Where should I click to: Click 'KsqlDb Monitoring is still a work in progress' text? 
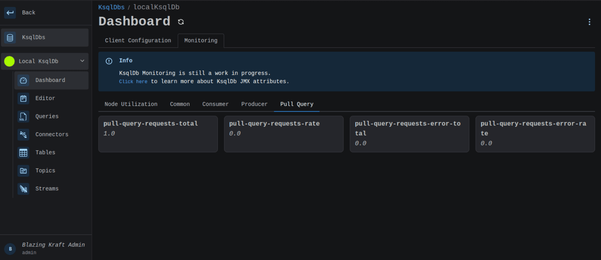pyautogui.click(x=195, y=73)
